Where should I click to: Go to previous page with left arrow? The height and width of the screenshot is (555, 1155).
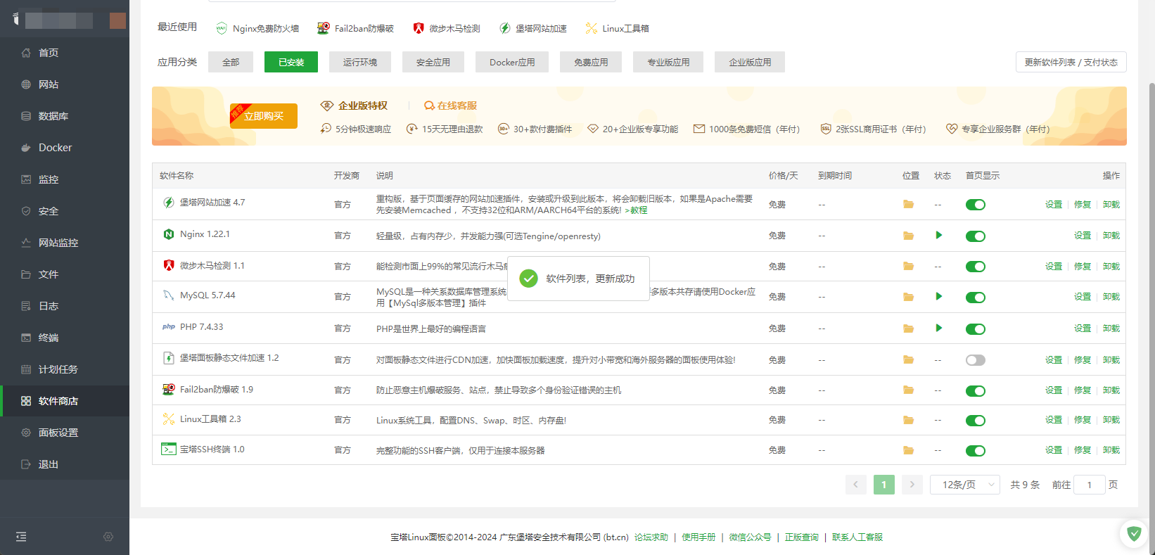click(856, 485)
